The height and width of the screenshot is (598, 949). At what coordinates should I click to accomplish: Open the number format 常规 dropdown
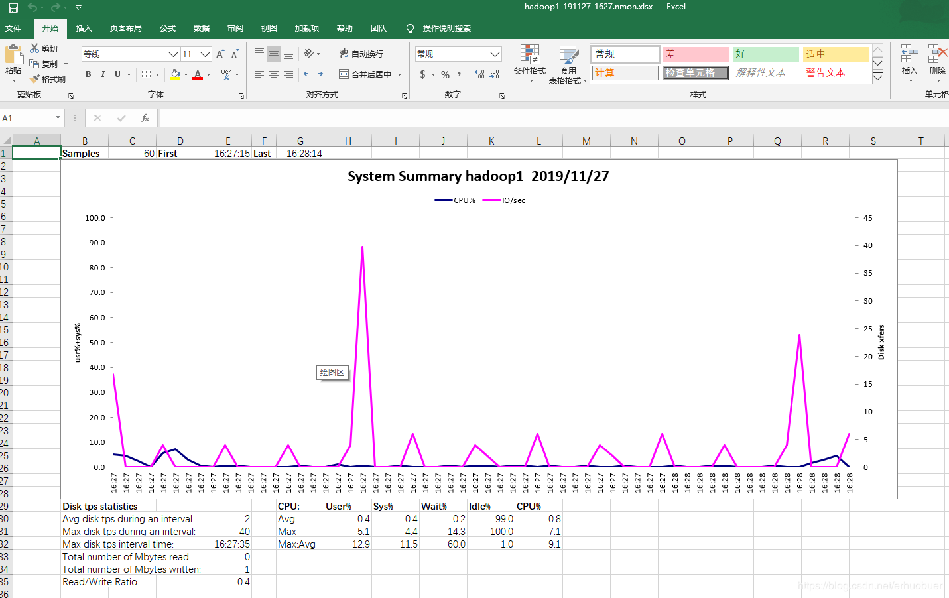[x=495, y=54]
